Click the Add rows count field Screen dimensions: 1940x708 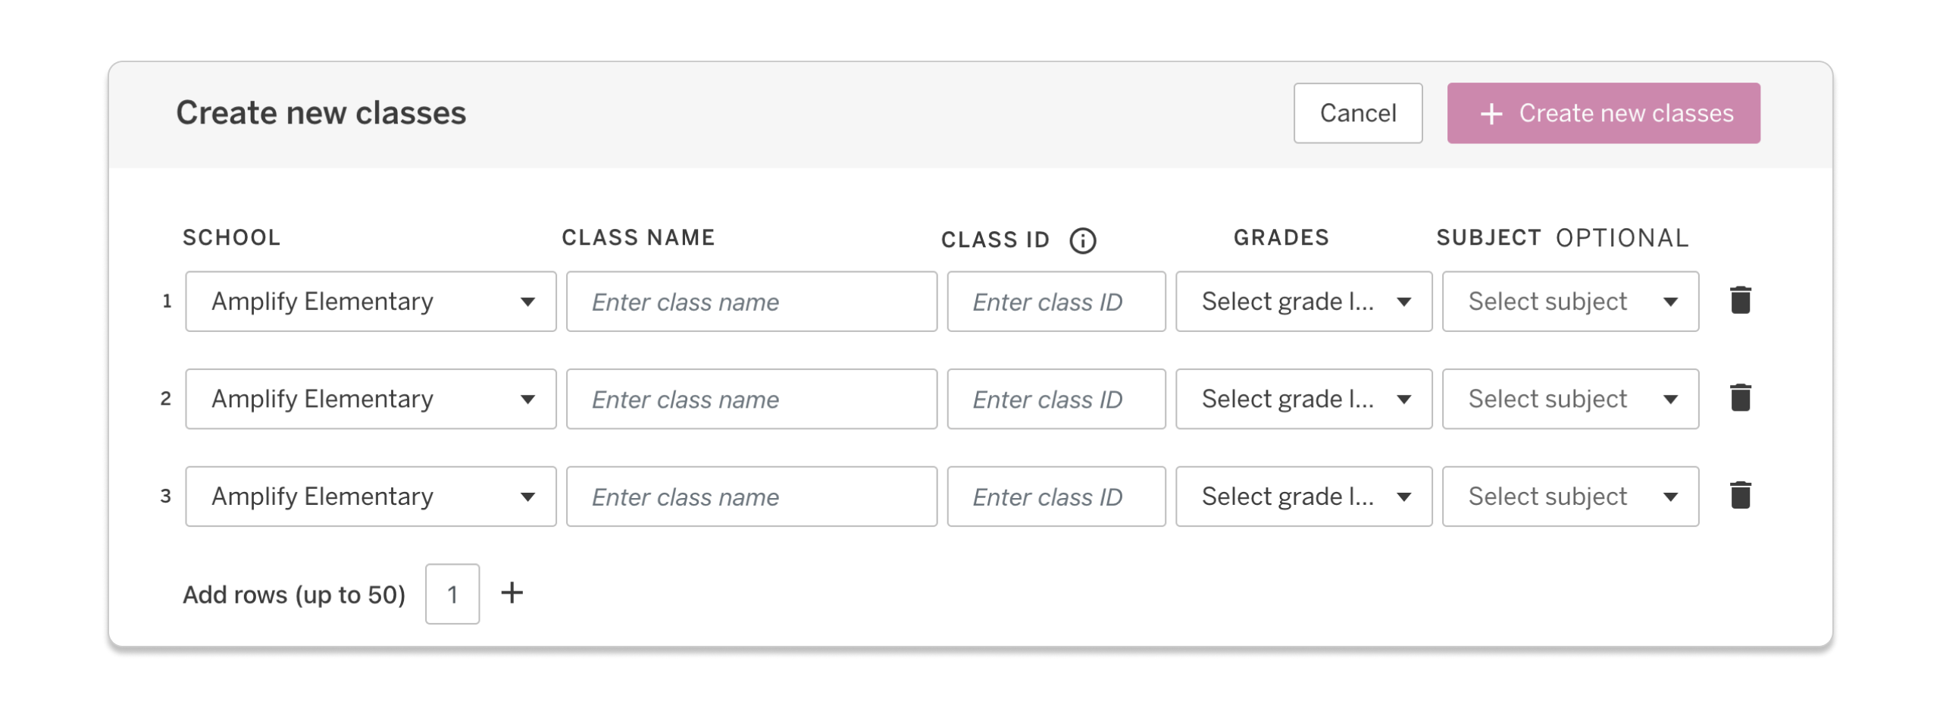(x=452, y=594)
